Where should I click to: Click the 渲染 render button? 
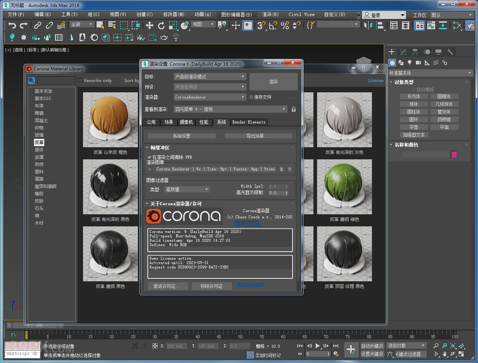tap(274, 82)
